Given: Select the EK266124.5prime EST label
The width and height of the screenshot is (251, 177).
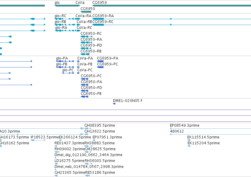Looking at the screenshot, I should tap(75, 137).
